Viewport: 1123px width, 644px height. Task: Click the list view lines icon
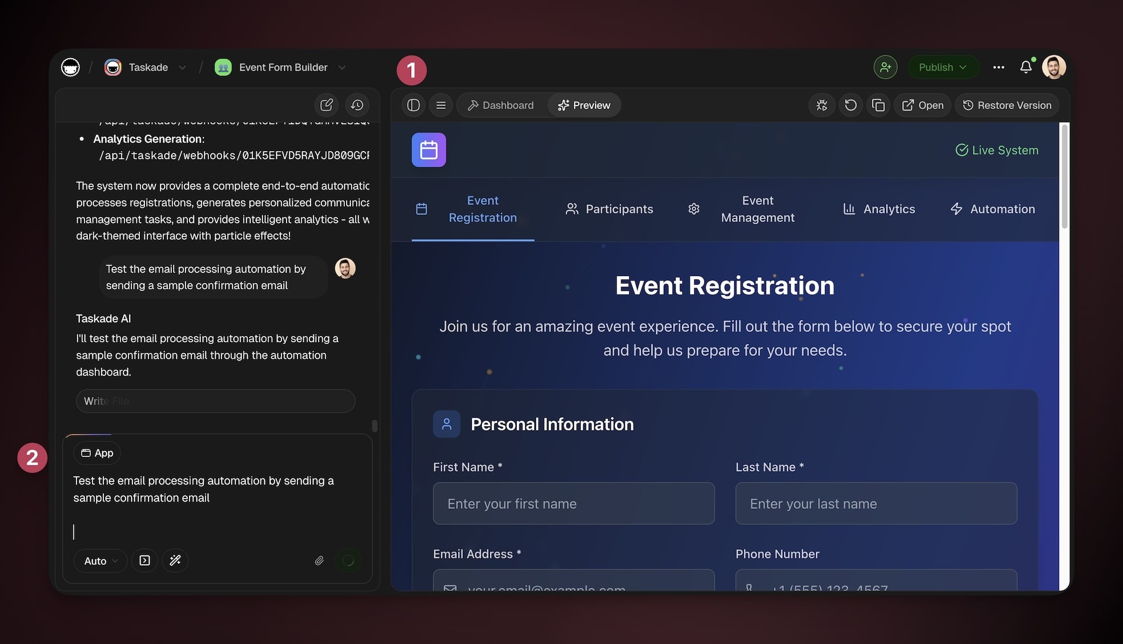(441, 105)
